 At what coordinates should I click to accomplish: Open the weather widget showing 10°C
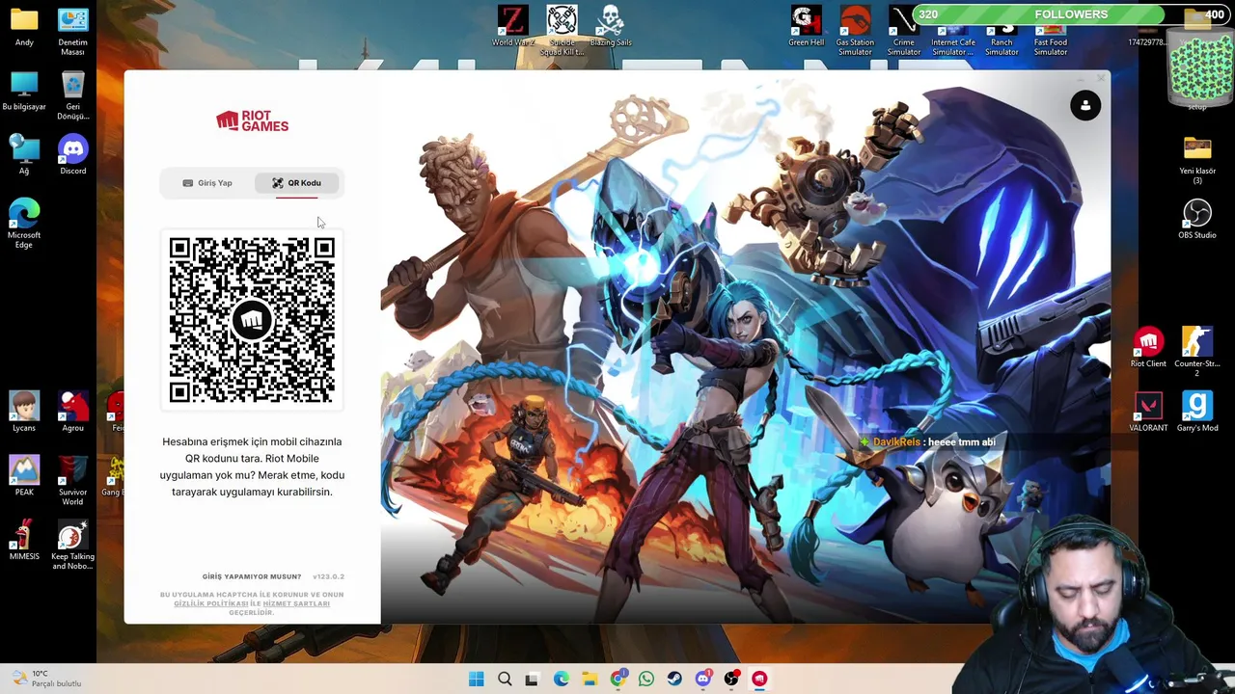tap(44, 679)
